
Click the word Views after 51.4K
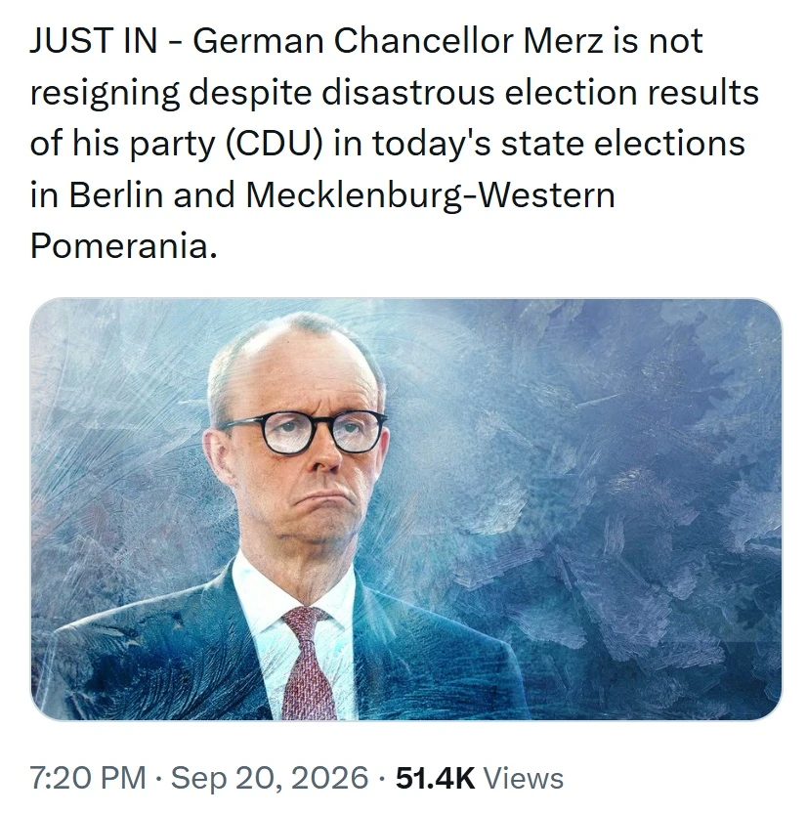[524, 778]
